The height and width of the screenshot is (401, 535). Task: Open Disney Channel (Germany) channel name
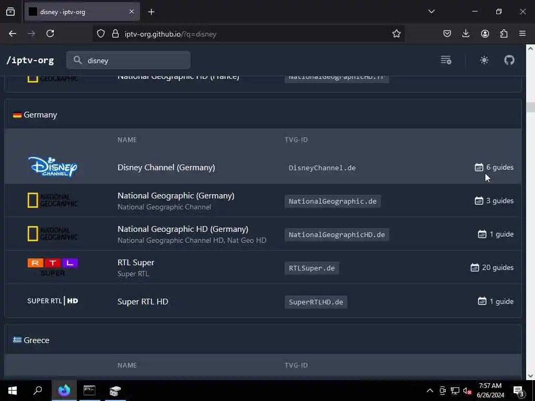(x=166, y=168)
